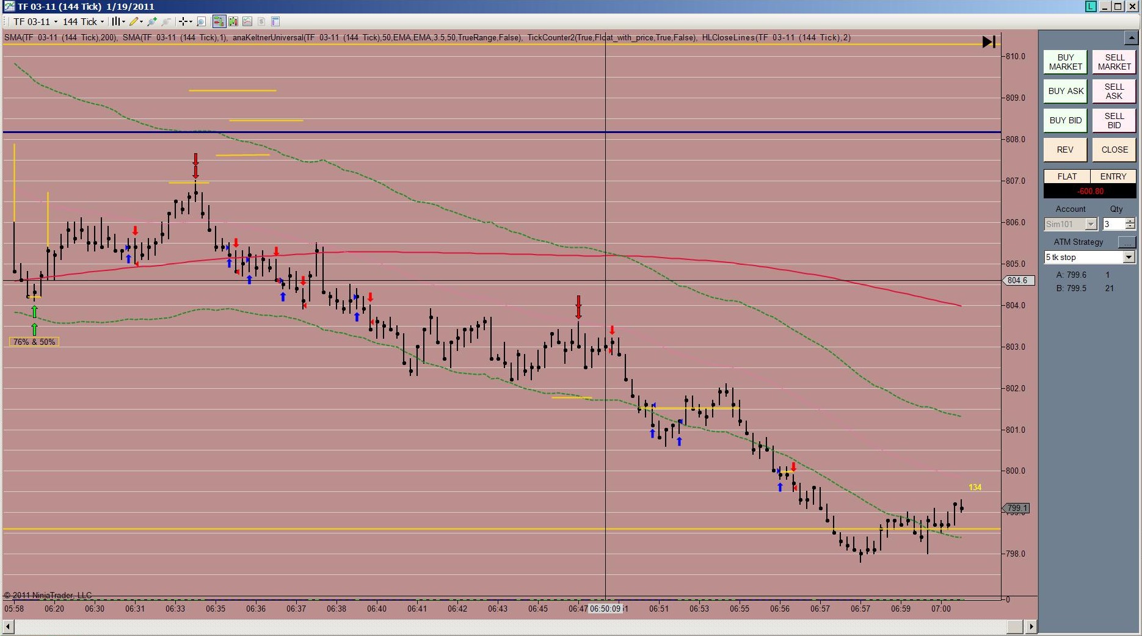
Task: Click the 799.1 last price marker
Action: tap(1017, 508)
